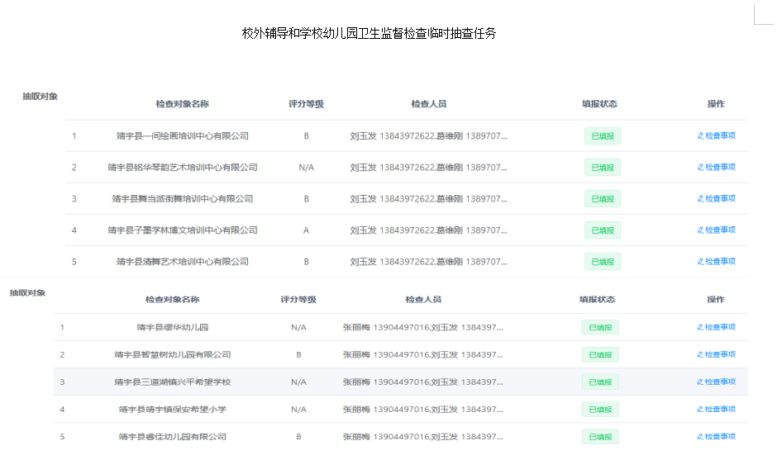Select name 靖宇县子墨学林博文培训中心有限公司

click(183, 230)
